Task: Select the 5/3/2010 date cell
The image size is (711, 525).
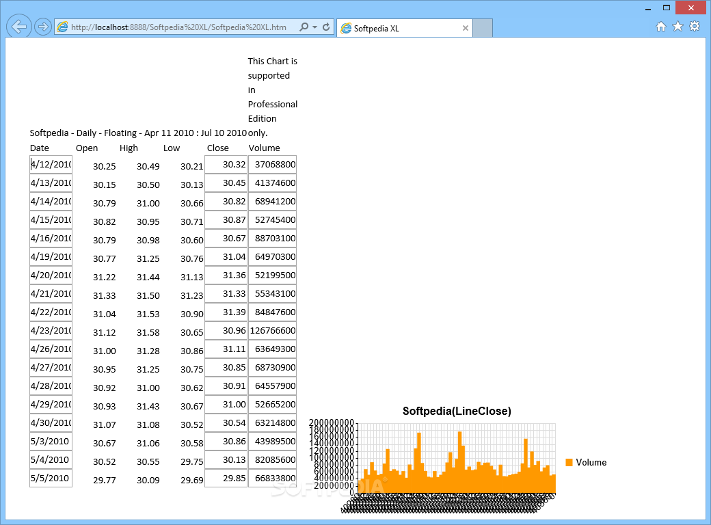Action: (51, 441)
